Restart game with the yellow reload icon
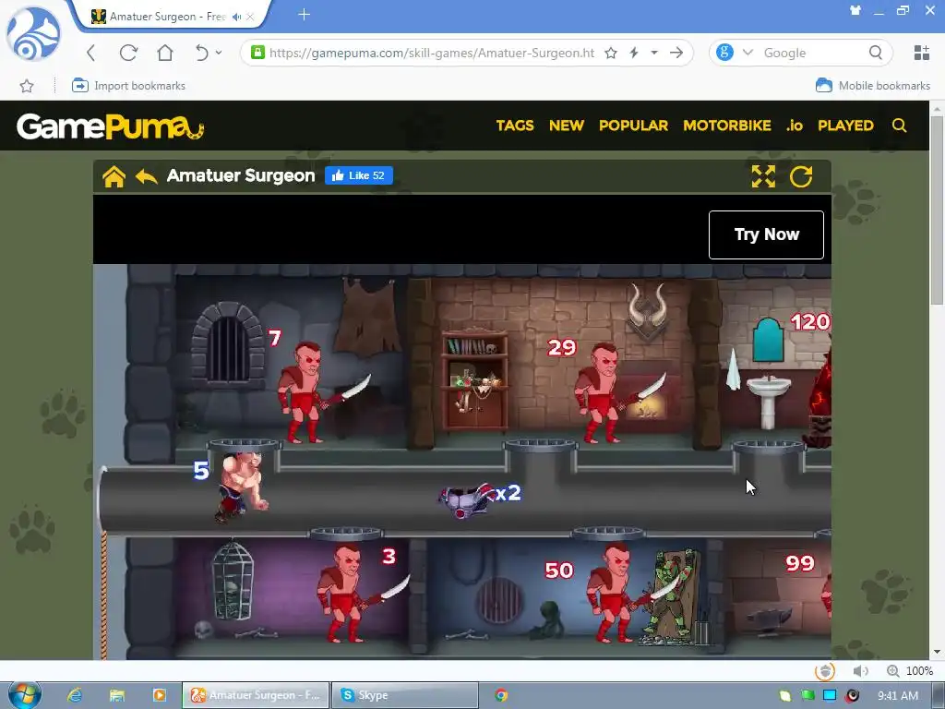Image resolution: width=945 pixels, height=709 pixels. click(x=801, y=176)
